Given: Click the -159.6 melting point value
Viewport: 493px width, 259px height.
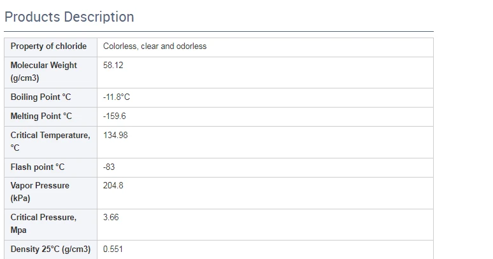Looking at the screenshot, I should click(115, 116).
